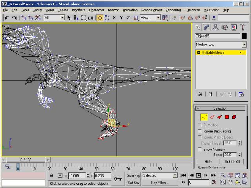251x188 pixels.
Task: Toggle the selection lock padlock
Action: [x=52, y=175]
